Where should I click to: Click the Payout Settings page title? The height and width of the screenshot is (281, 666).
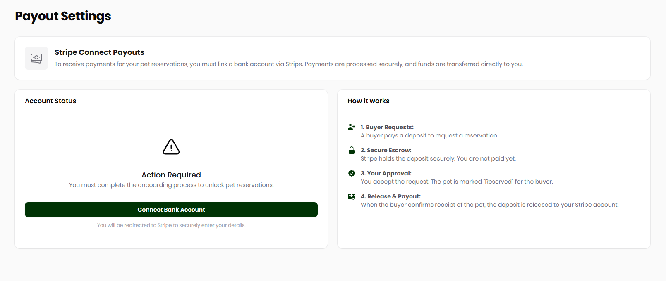click(63, 16)
